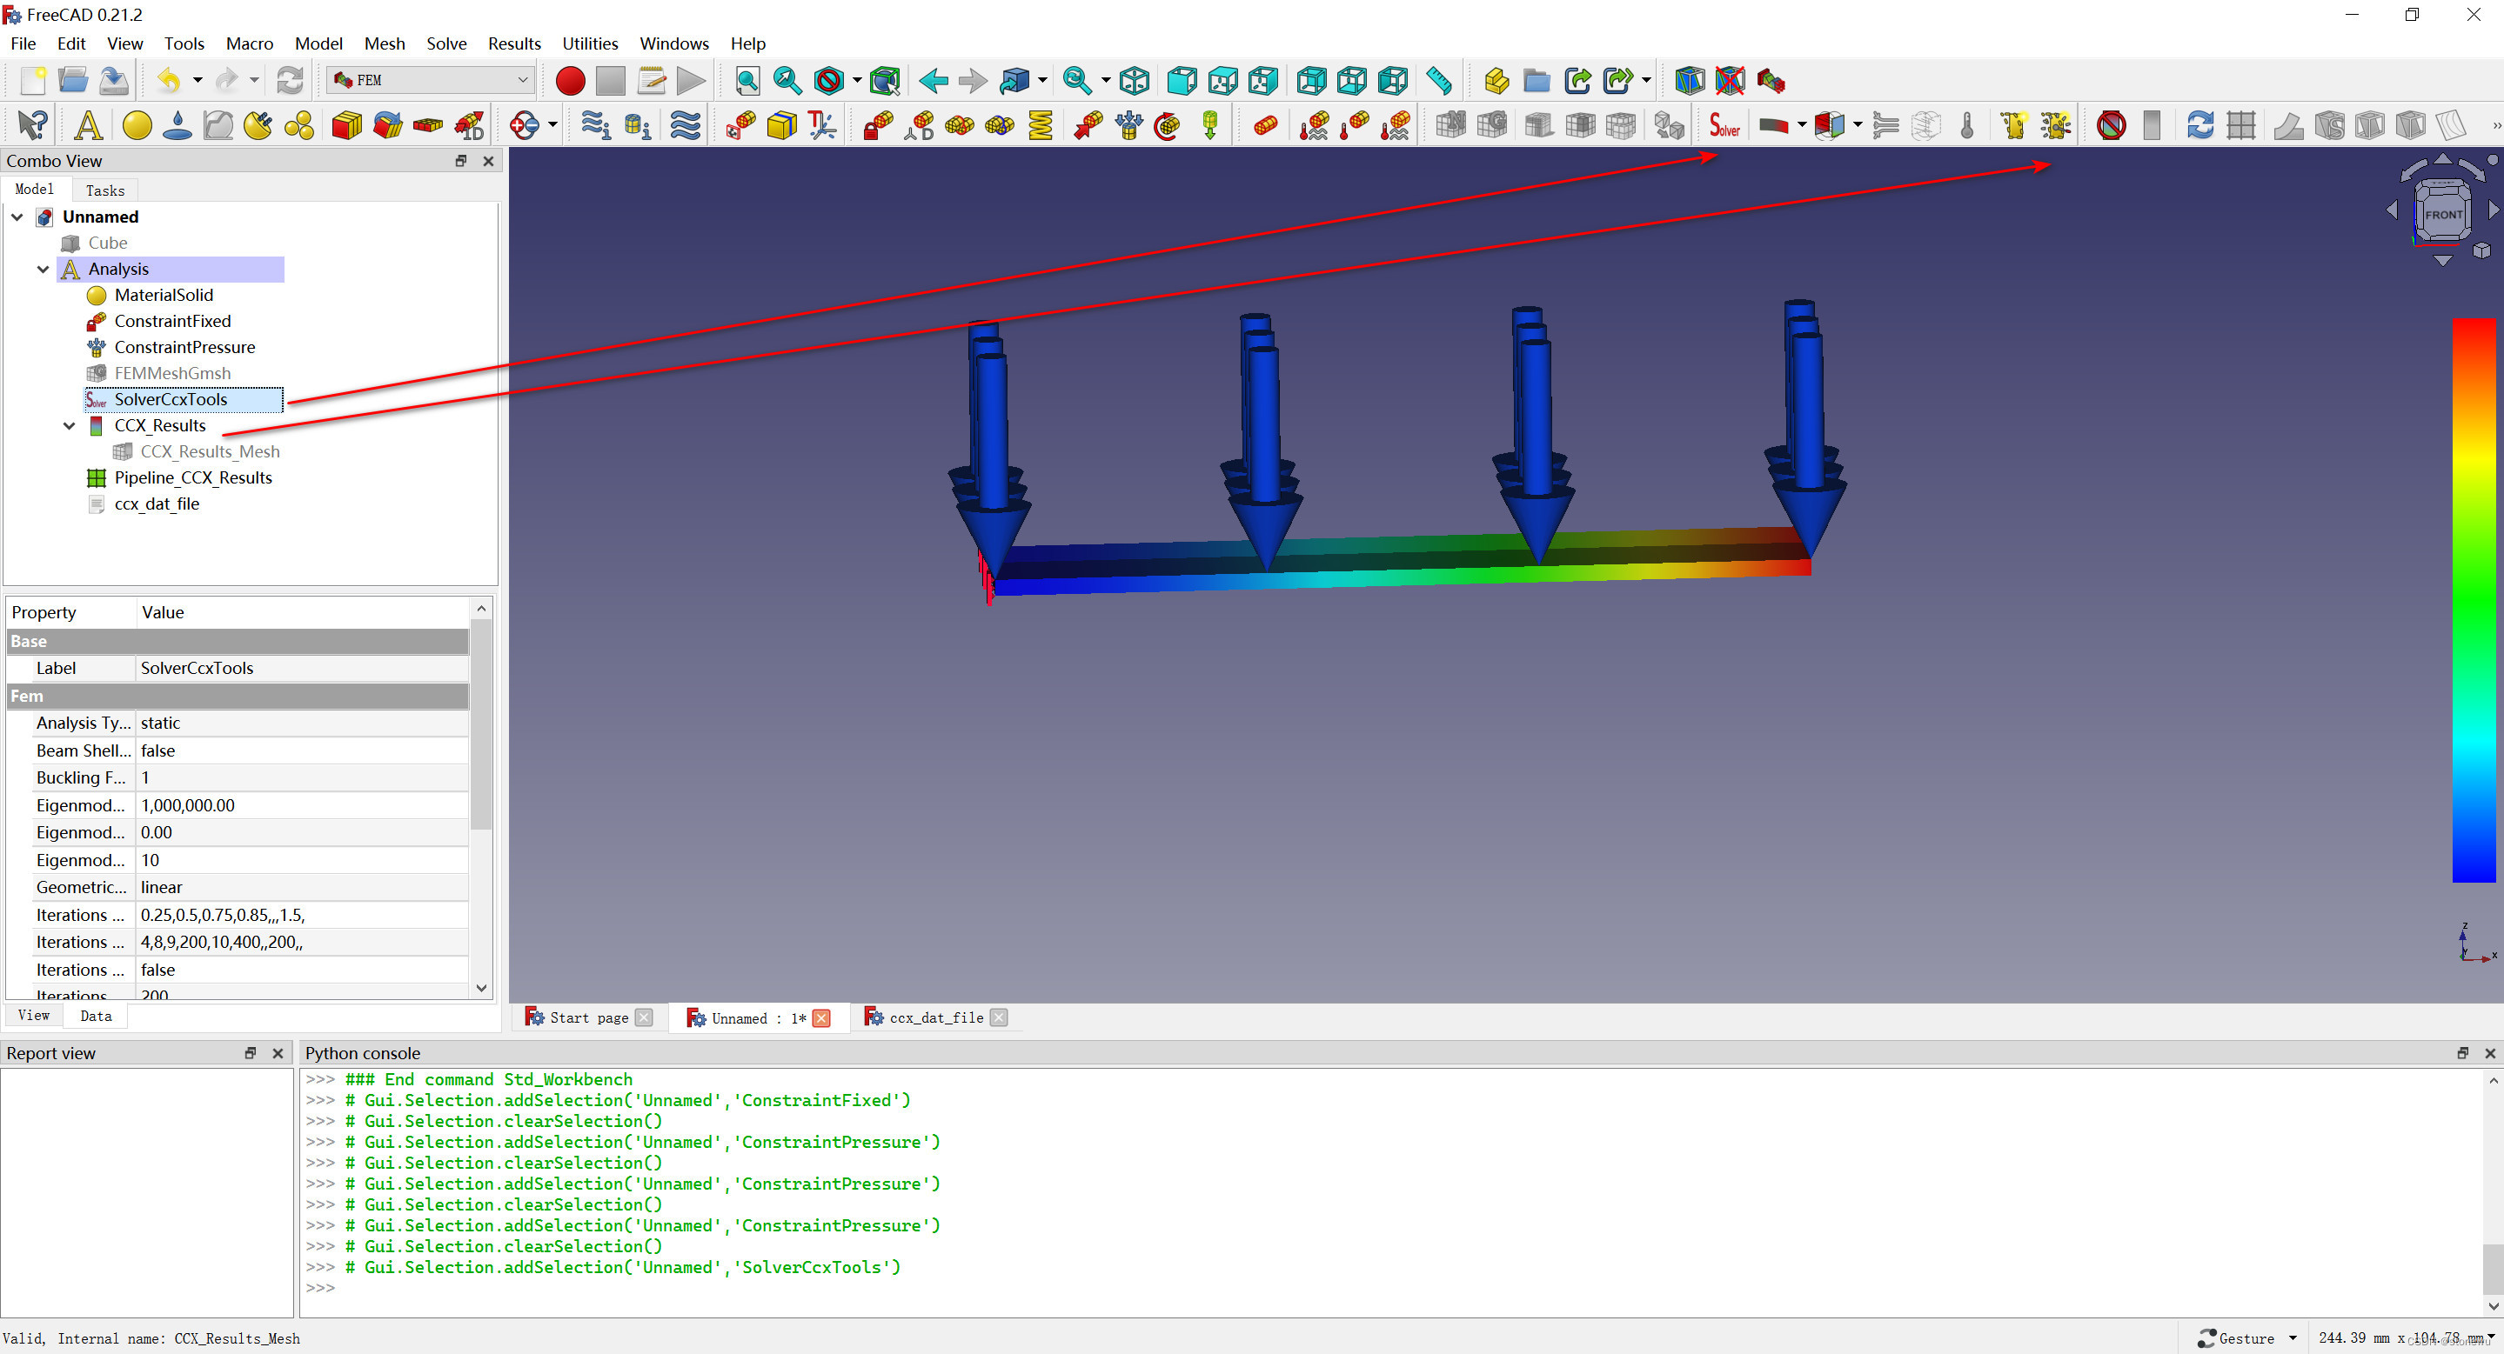Click the FRONT face of navigation cube
Image resolution: width=2504 pixels, height=1354 pixels.
coord(2443,215)
